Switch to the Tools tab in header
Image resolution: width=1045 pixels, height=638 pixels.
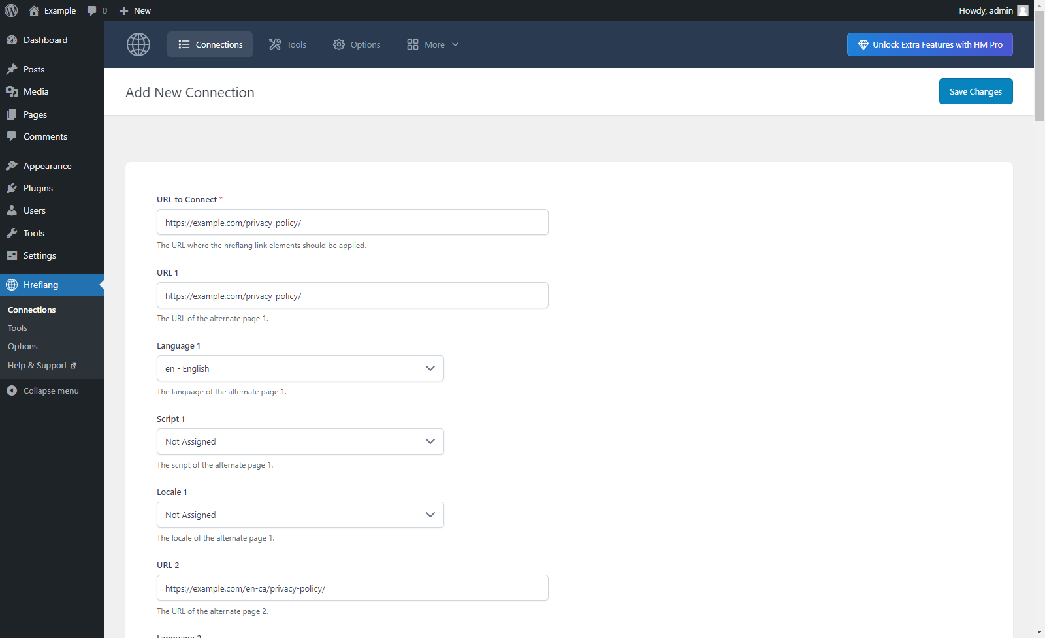click(287, 44)
